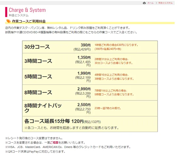Screen dimensions: 178x161
Task: Click the 料金とシステム breadcrumb link
Action: tap(165, 3)
